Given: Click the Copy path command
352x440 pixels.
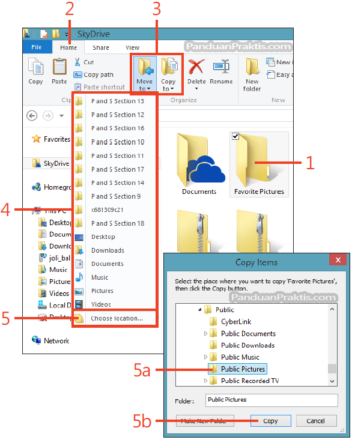Looking at the screenshot, I should tap(94, 74).
